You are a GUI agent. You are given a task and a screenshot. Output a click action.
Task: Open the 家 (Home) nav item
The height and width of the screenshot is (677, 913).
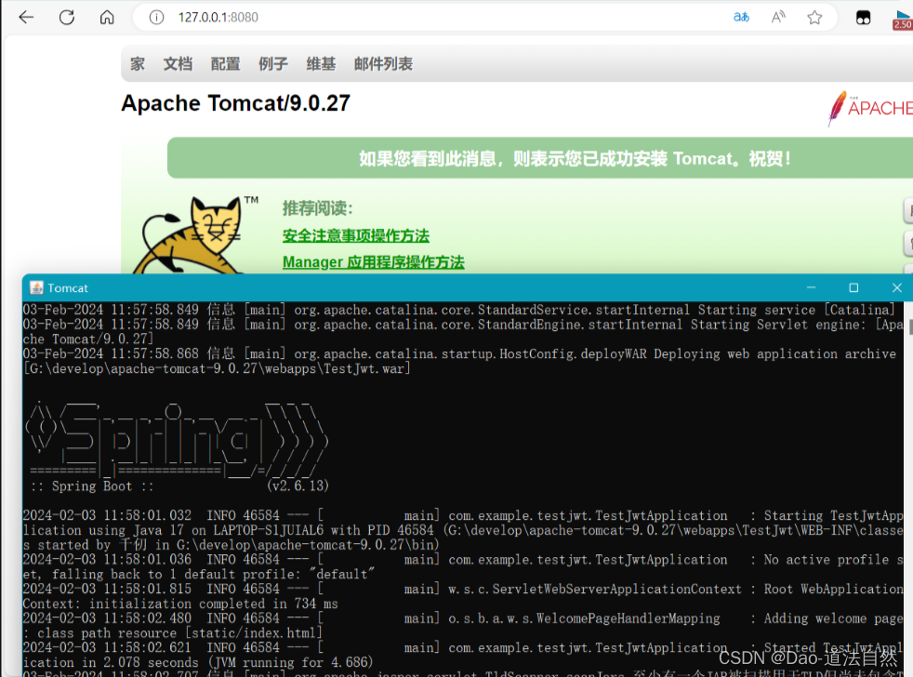click(138, 63)
